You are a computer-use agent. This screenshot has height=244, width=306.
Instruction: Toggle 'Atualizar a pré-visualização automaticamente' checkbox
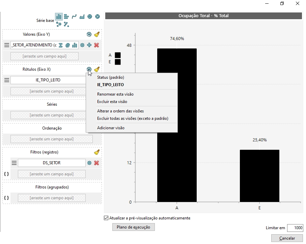click(x=107, y=218)
